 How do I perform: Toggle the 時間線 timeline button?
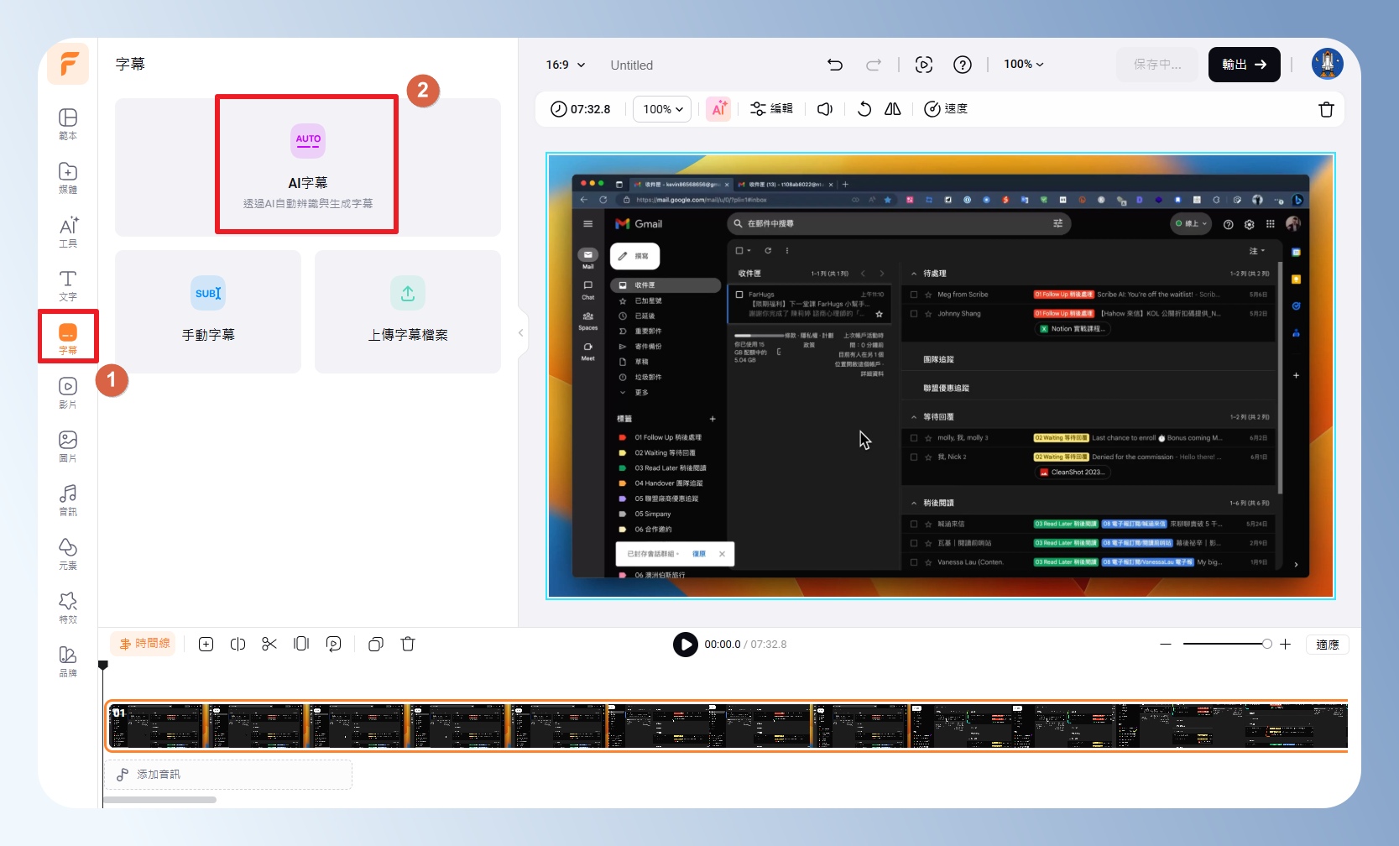[144, 644]
